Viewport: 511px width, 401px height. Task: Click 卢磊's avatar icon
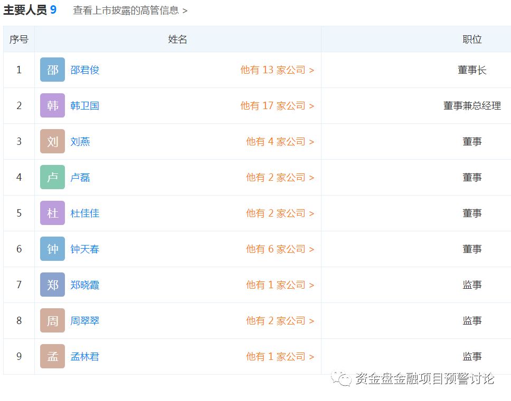click(52, 177)
